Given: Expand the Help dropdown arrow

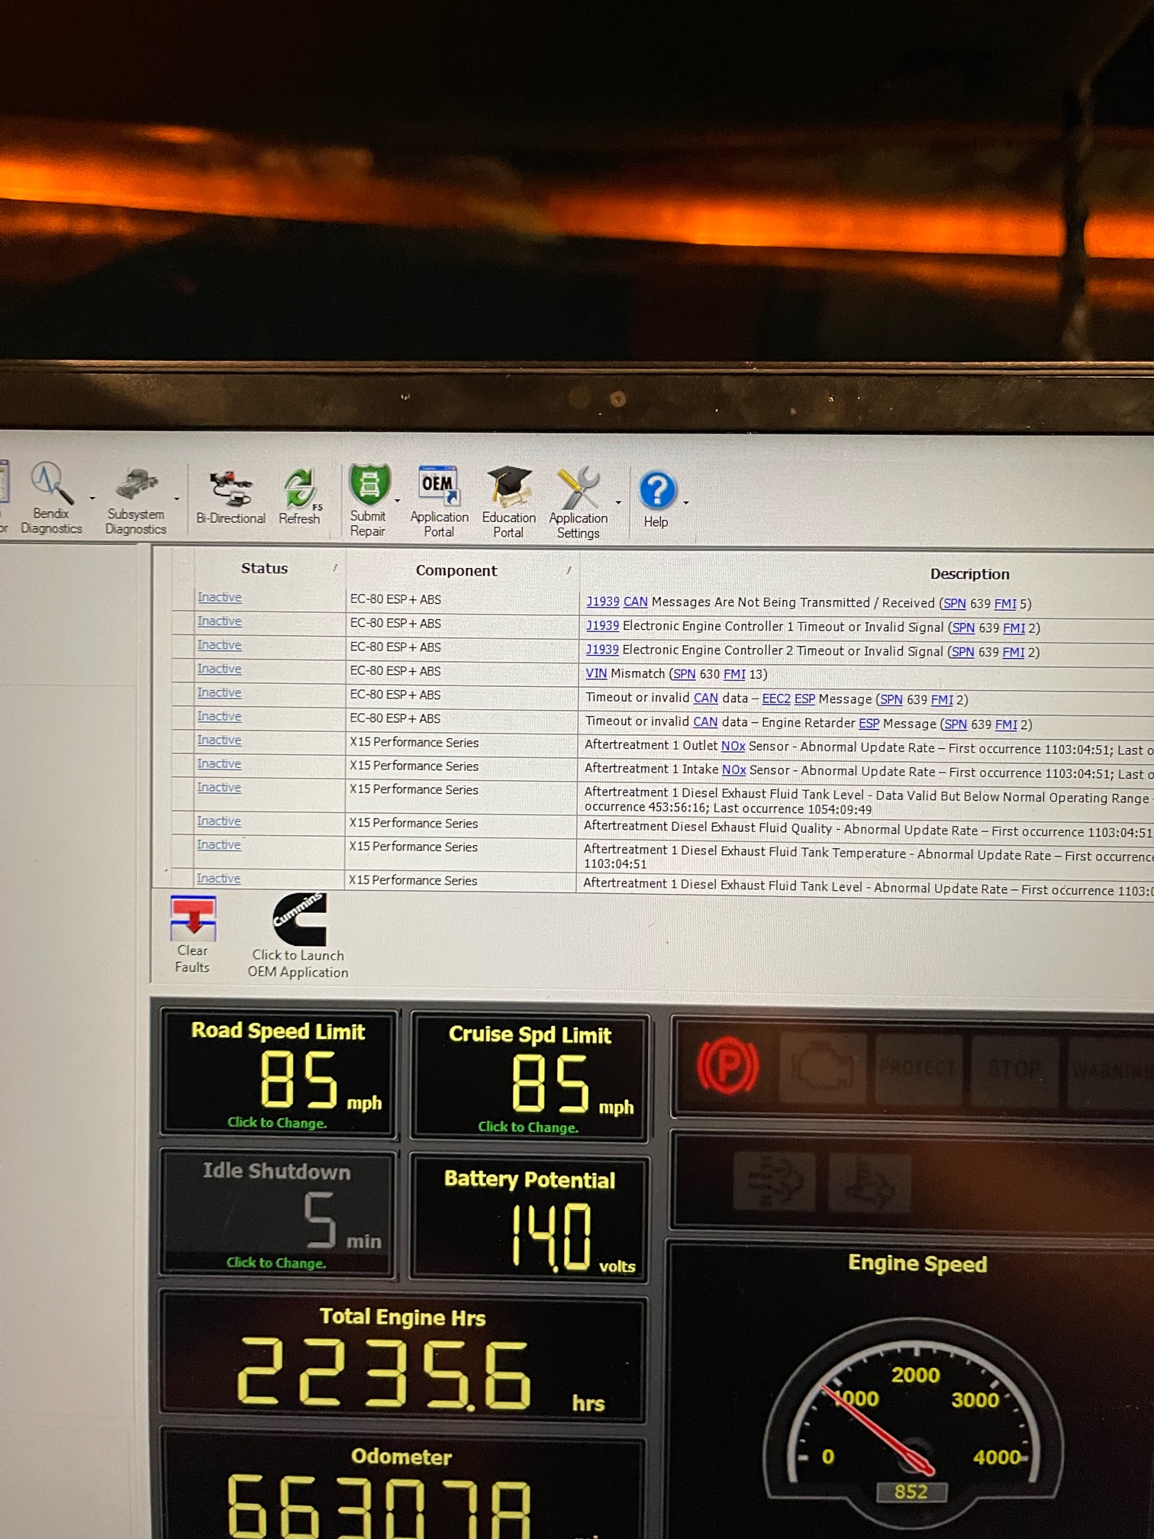Looking at the screenshot, I should (x=686, y=503).
